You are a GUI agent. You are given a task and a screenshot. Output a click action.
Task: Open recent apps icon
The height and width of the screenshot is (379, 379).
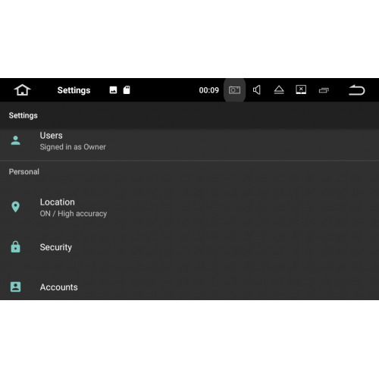(324, 90)
